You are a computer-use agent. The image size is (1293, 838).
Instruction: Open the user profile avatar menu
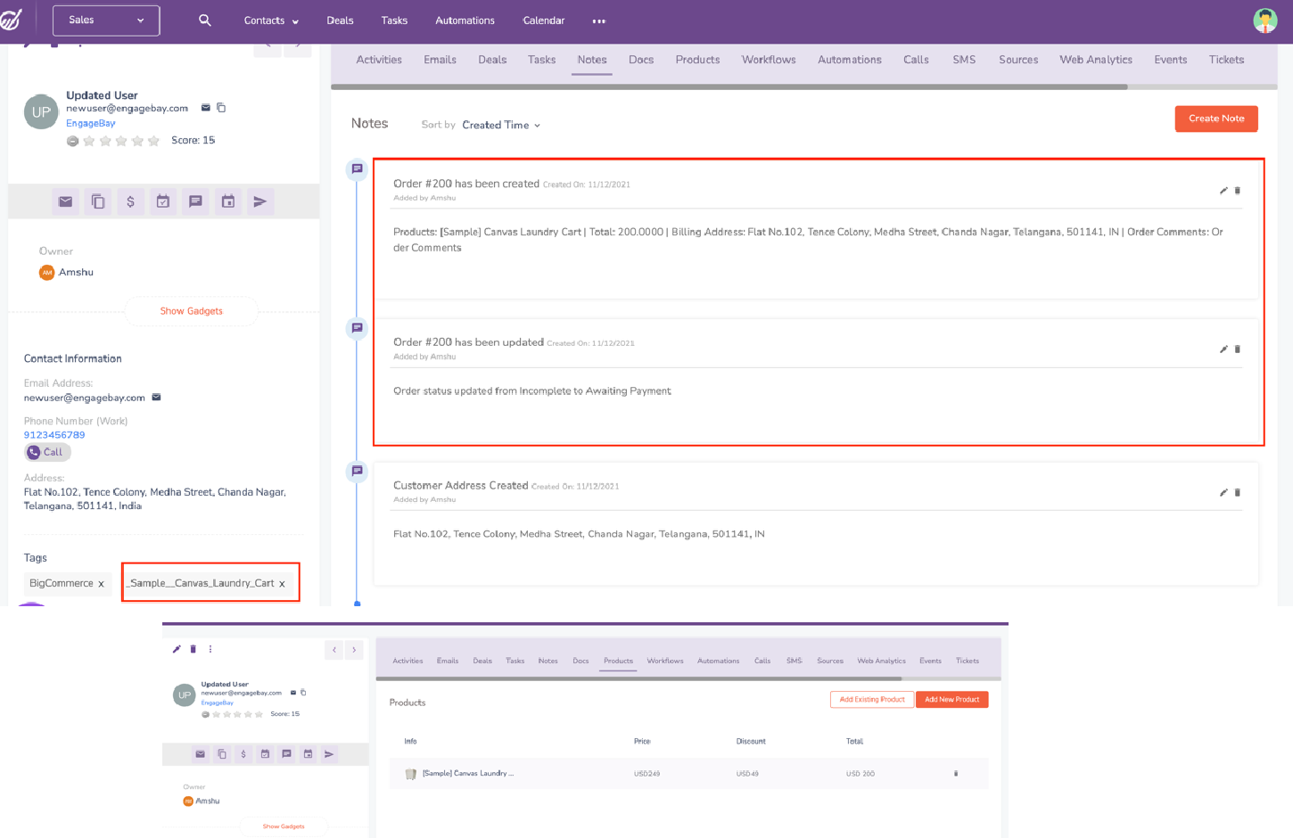(x=1264, y=20)
